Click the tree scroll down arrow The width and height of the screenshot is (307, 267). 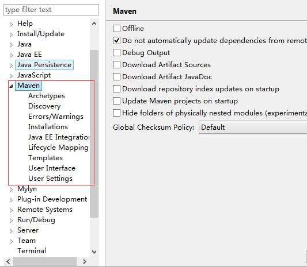coord(94,252)
